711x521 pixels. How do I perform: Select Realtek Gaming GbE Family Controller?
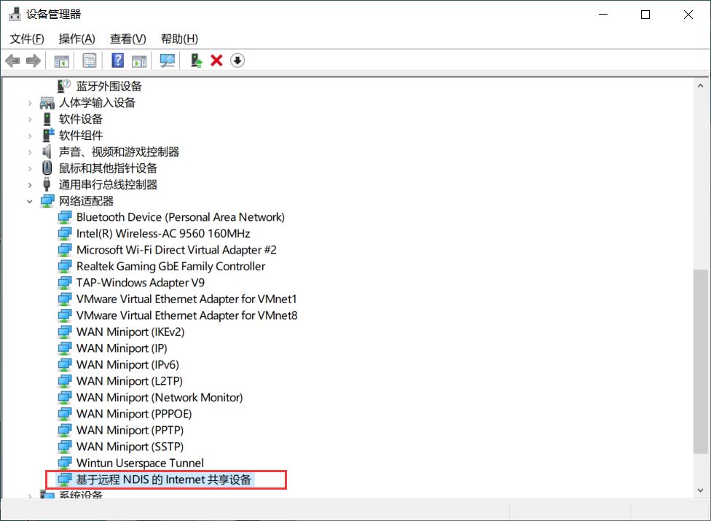point(171,266)
